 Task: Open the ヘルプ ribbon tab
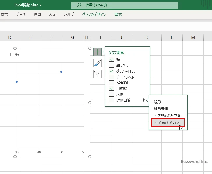click(x=69, y=14)
